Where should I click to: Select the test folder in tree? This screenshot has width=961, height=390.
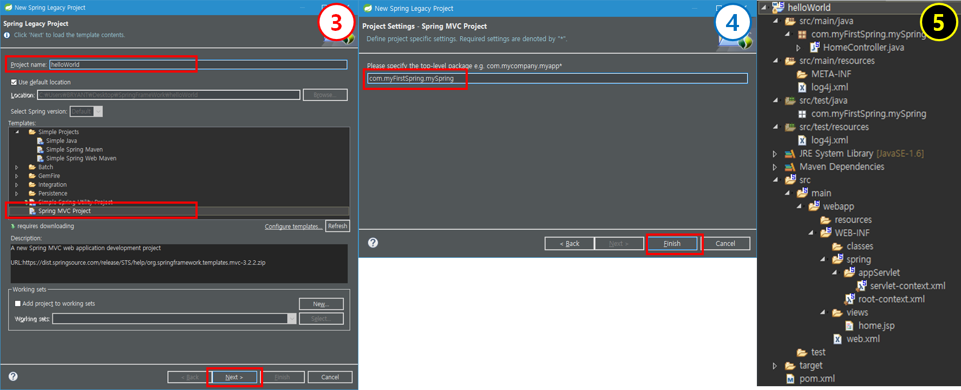coord(818,352)
